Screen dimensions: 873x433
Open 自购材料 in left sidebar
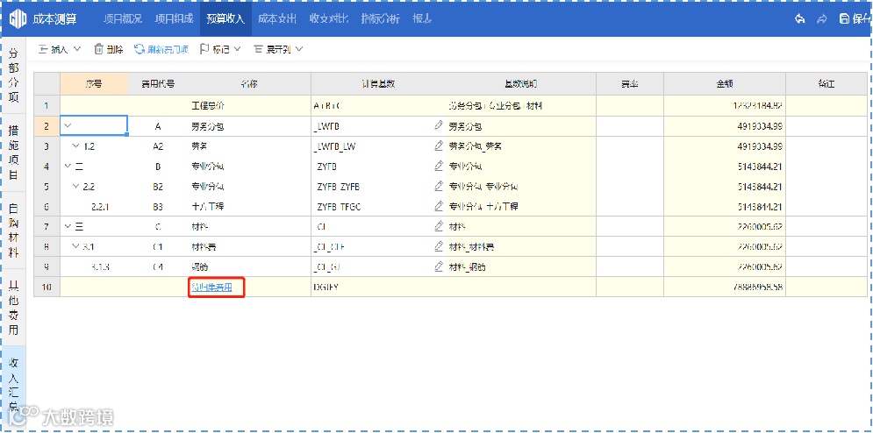14,231
